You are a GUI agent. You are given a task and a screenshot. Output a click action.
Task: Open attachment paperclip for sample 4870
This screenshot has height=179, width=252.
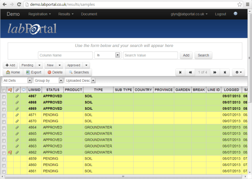click(x=17, y=121)
